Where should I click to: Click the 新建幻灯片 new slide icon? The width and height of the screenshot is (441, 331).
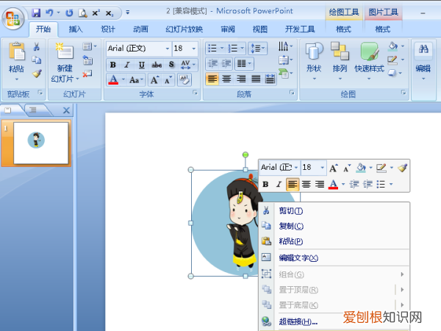pos(65,51)
